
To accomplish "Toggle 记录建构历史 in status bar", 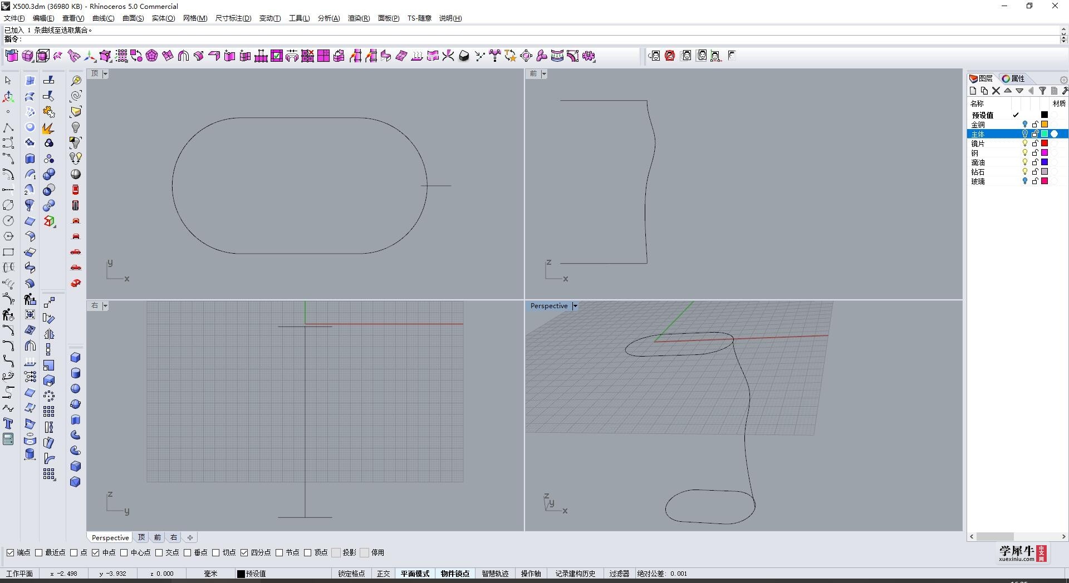I will coord(576,574).
